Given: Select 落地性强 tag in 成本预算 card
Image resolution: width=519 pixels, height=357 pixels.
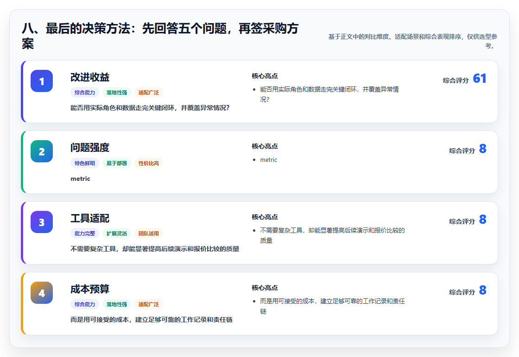Looking at the screenshot, I should pos(116,304).
